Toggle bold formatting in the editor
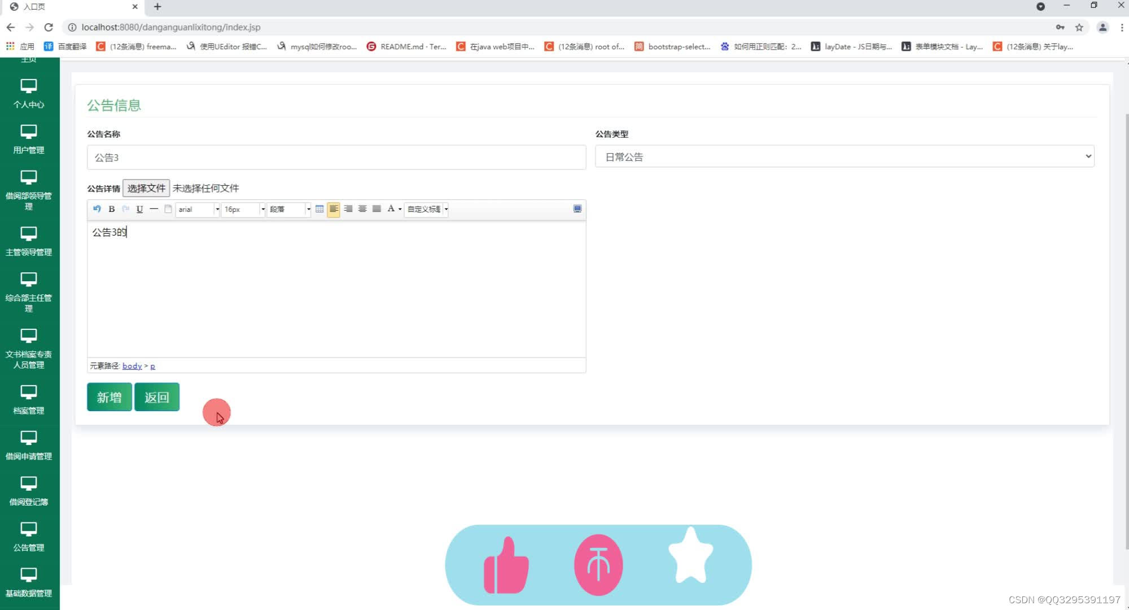Image resolution: width=1129 pixels, height=610 pixels. [112, 209]
